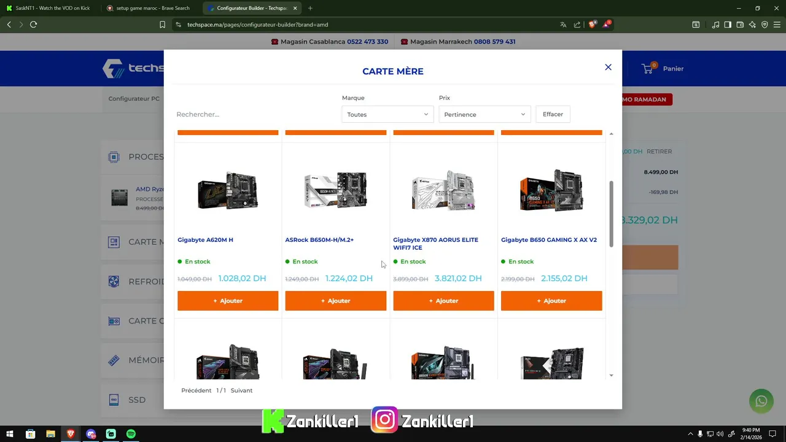Viewport: 786px width, 442px height.
Task: Click the ASRock B650M-H/M.2+ title link
Action: pyautogui.click(x=319, y=240)
